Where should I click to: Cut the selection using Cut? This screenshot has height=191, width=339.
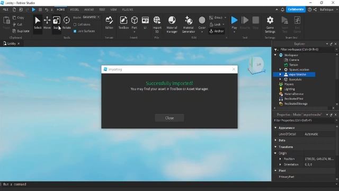pyautogui.click(x=17, y=24)
